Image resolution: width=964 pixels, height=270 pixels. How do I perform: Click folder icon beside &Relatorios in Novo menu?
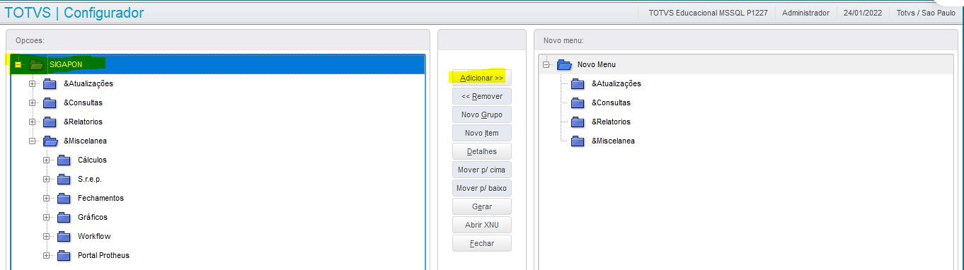click(578, 122)
